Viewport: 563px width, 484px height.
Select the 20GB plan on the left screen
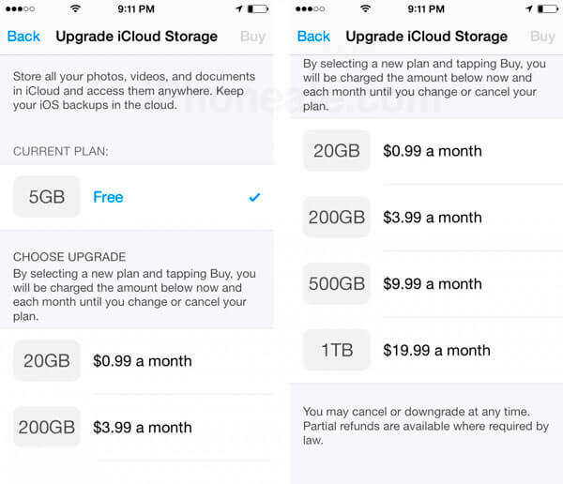pos(141,361)
